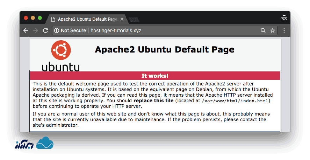Click the orange Ubuntu circle logo
Screen dimensions: 310x160
pos(61,50)
